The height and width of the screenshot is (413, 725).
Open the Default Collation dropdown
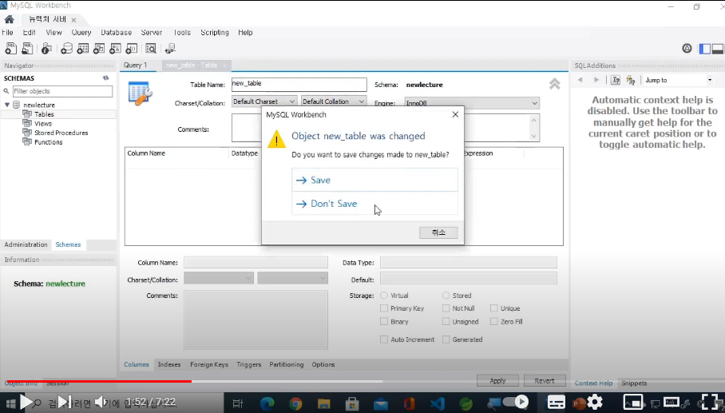click(x=334, y=101)
